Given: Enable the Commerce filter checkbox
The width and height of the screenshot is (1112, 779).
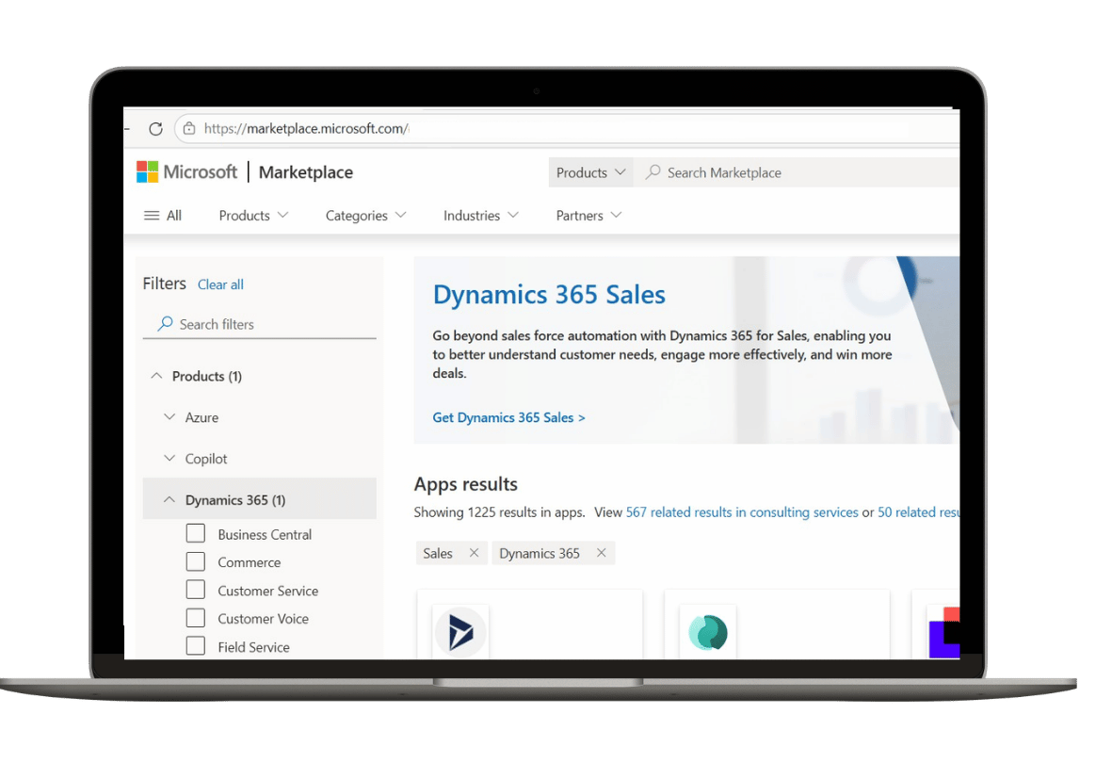Looking at the screenshot, I should click(196, 562).
